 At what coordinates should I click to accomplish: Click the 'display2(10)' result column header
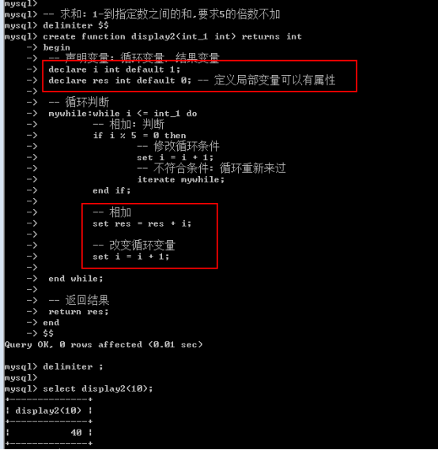[x=48, y=411]
